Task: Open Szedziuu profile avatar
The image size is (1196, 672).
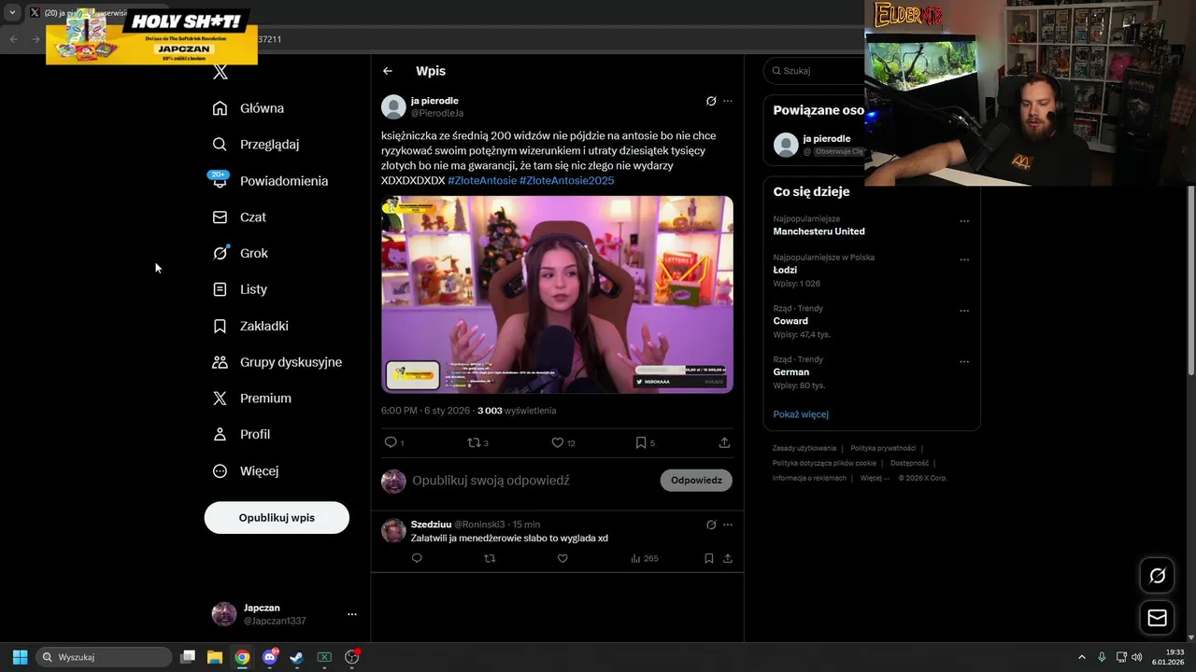Action: click(393, 530)
